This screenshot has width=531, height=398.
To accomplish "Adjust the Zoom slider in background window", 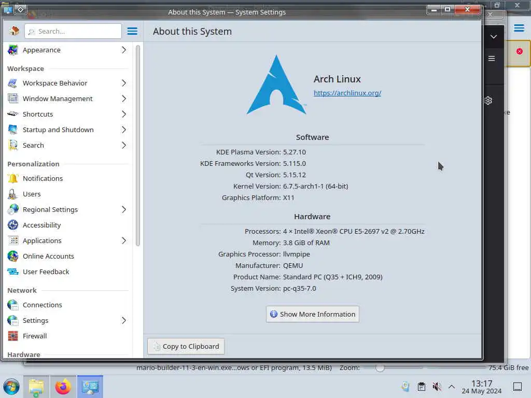I will [380, 368].
